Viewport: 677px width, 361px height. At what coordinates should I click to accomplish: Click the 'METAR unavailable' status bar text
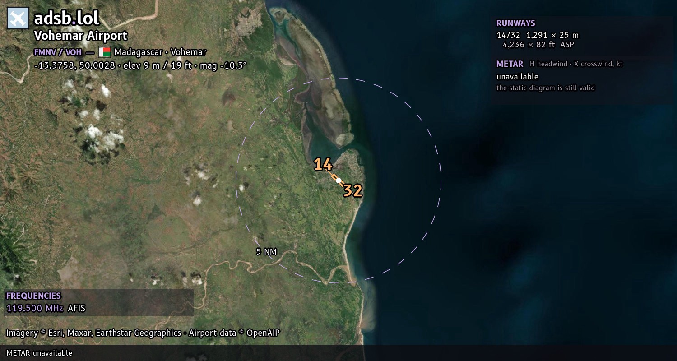(39, 353)
